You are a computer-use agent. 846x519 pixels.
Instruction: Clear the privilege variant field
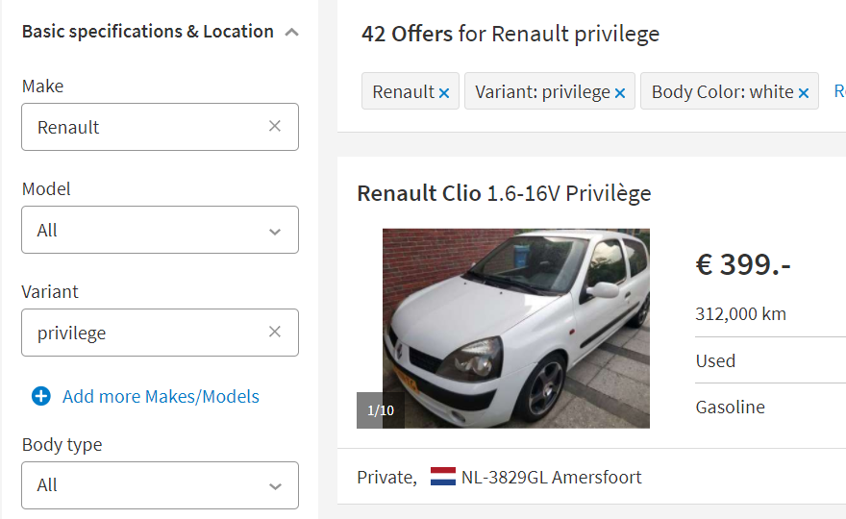pyautogui.click(x=275, y=332)
